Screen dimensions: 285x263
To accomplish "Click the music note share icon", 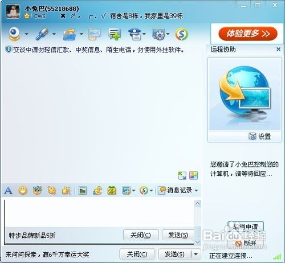I will (97, 190).
